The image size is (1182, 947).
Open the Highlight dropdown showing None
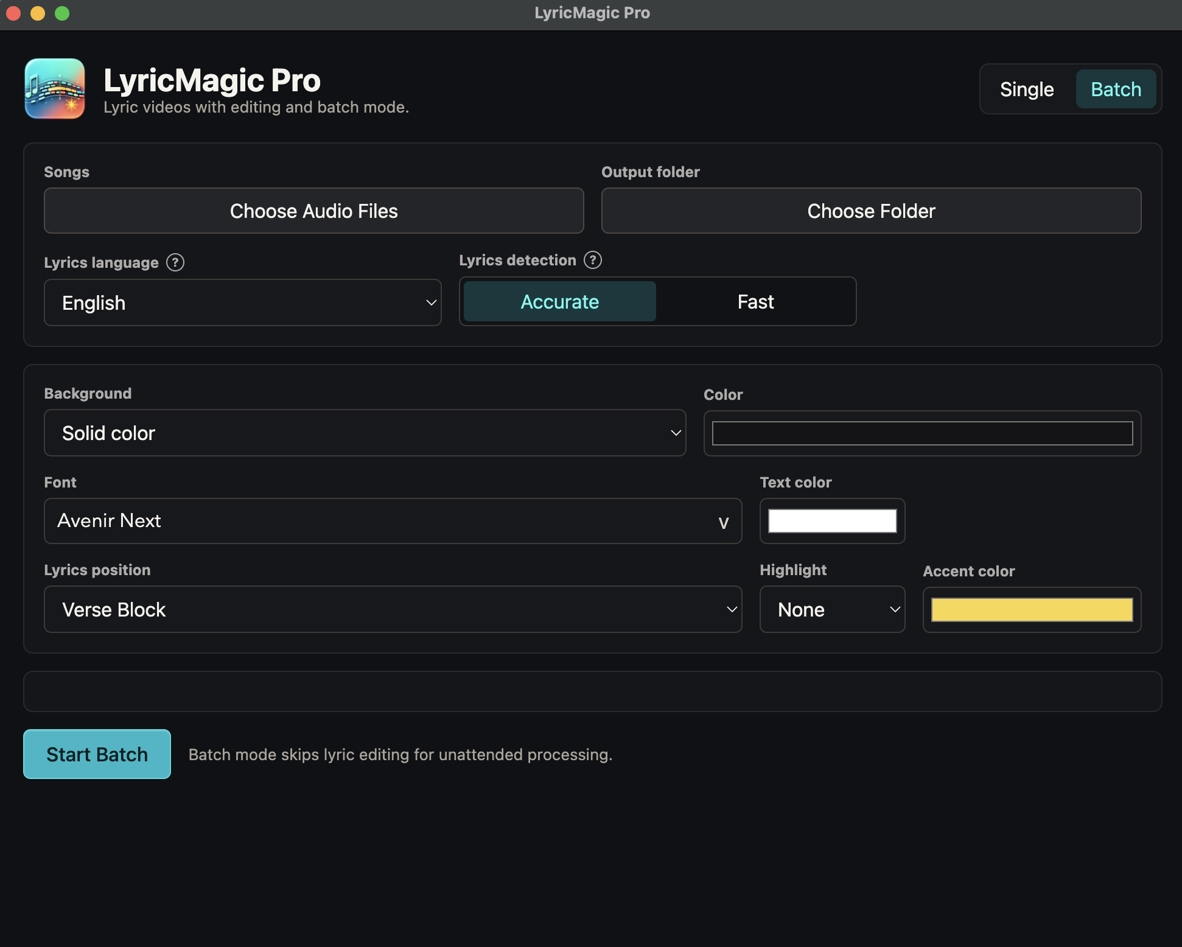tap(832, 609)
